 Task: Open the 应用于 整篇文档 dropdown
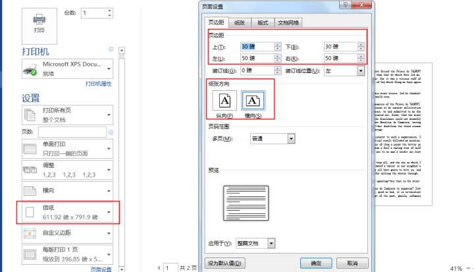[x=255, y=243]
